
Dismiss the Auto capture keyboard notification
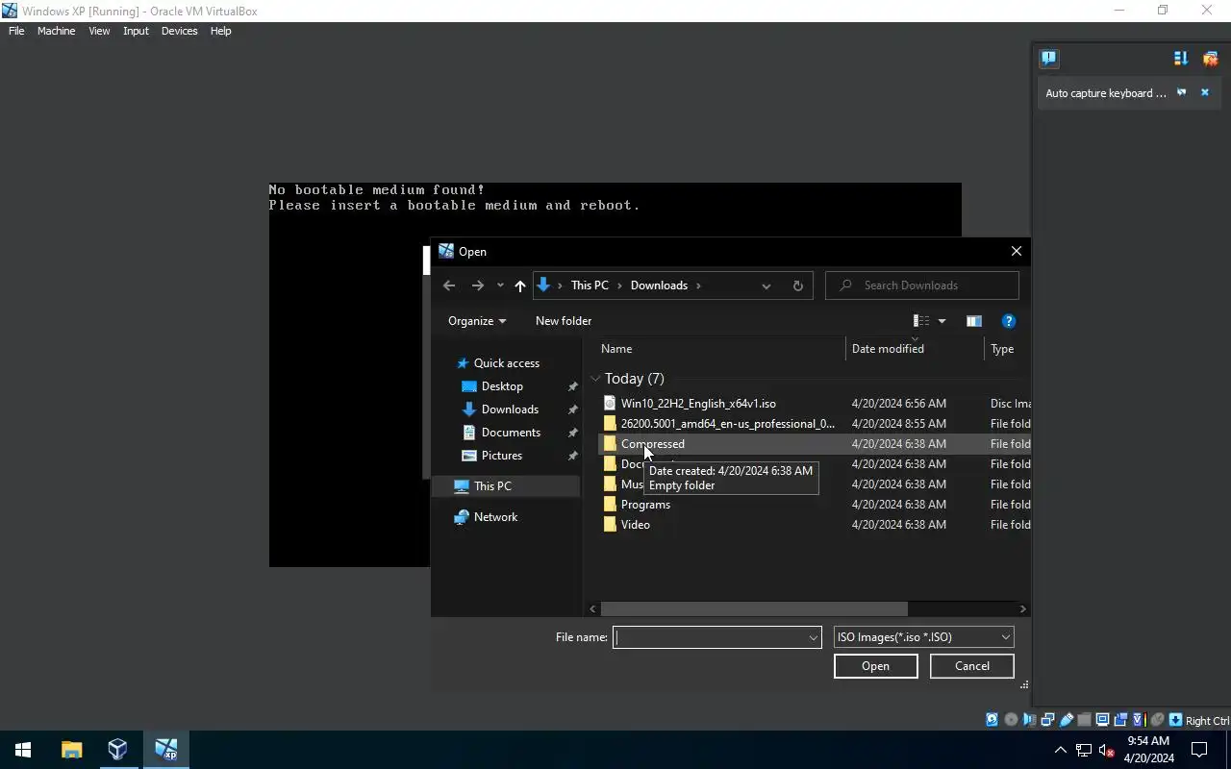pyautogui.click(x=1204, y=92)
